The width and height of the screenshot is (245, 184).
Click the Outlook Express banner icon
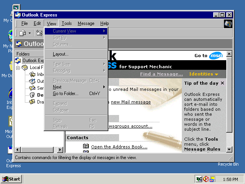19,44
